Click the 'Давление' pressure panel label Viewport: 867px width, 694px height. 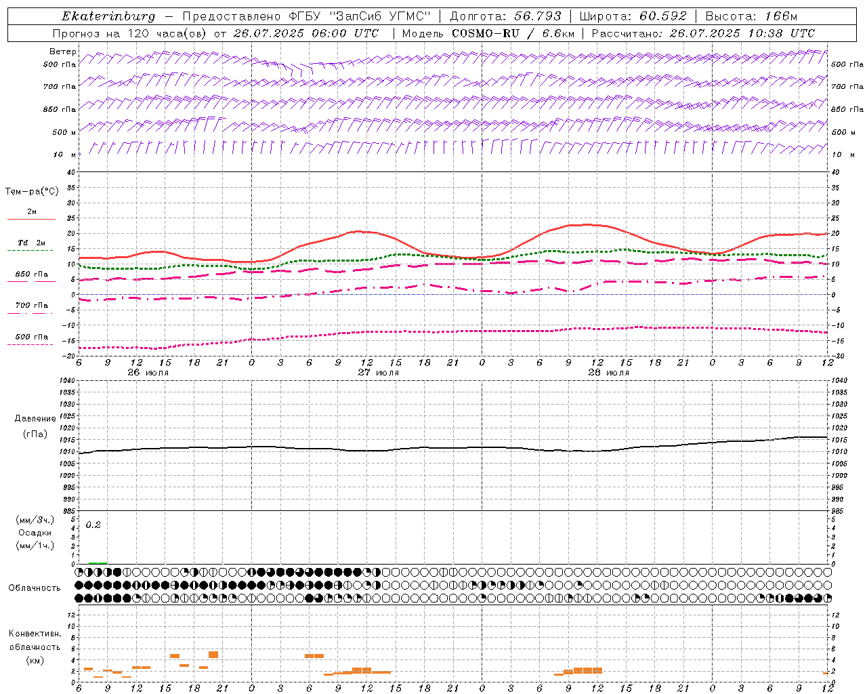35,419
